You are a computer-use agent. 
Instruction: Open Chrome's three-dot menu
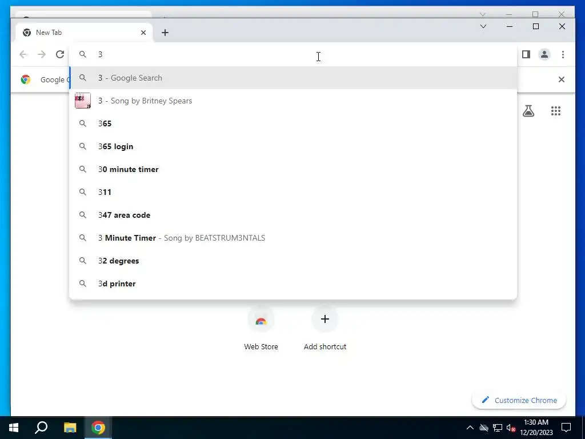point(563,54)
